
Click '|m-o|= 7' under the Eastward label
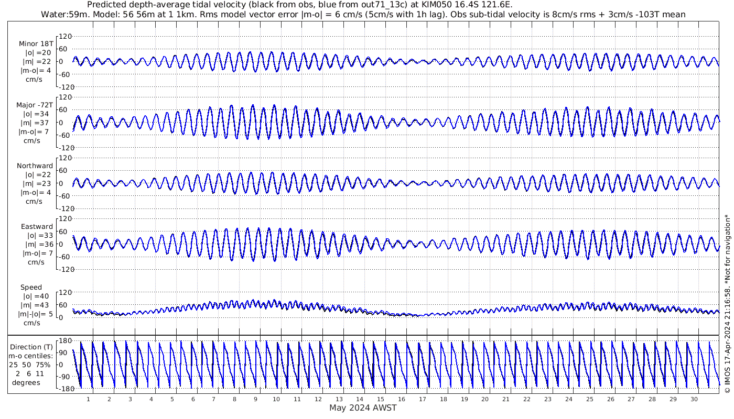tap(38, 253)
